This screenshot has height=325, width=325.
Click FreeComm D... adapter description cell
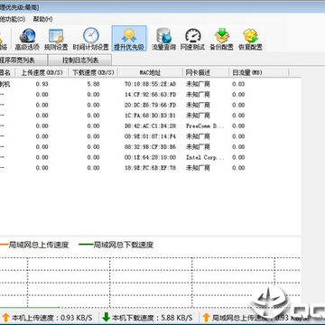[205, 125]
